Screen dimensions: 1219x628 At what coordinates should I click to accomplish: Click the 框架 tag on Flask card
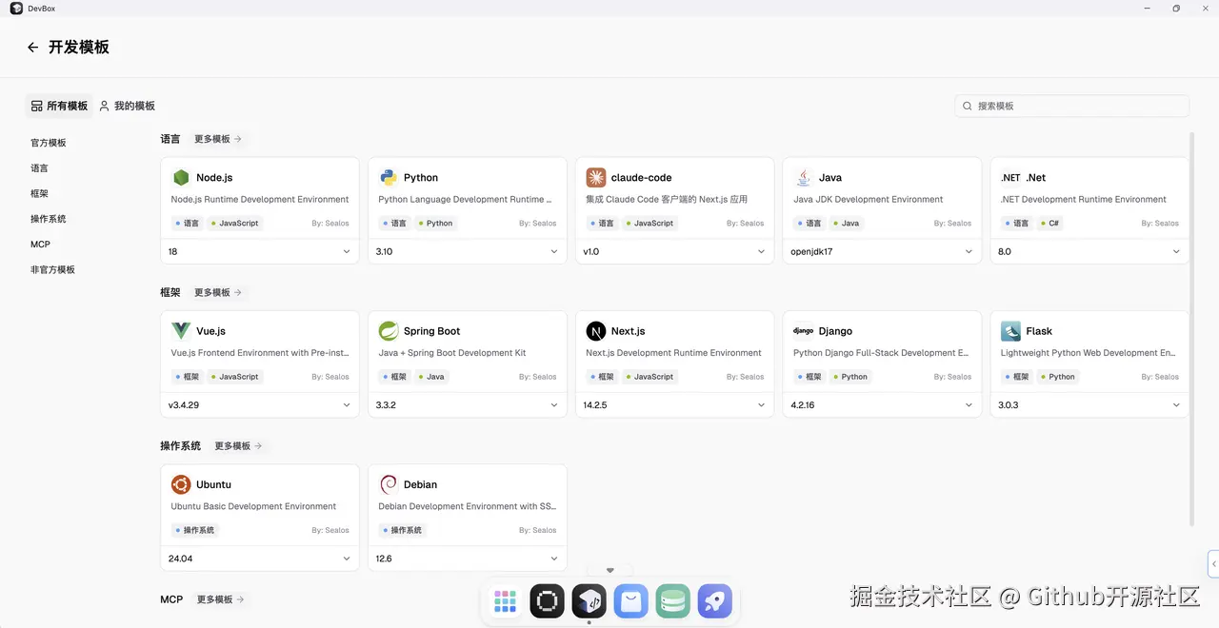[1016, 377]
